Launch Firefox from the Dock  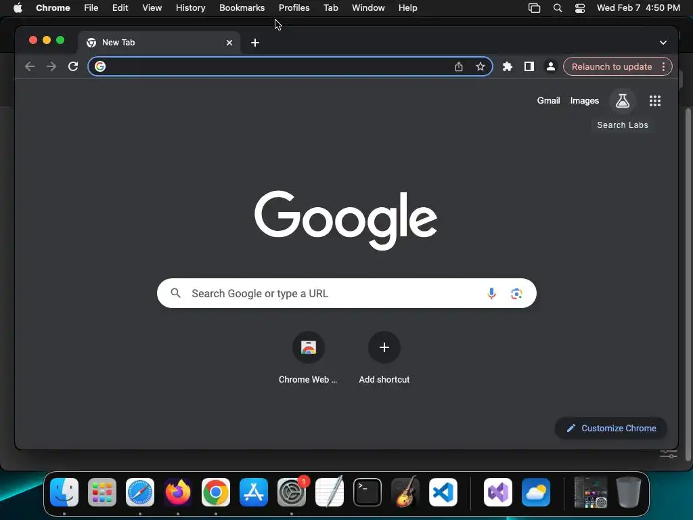[178, 492]
